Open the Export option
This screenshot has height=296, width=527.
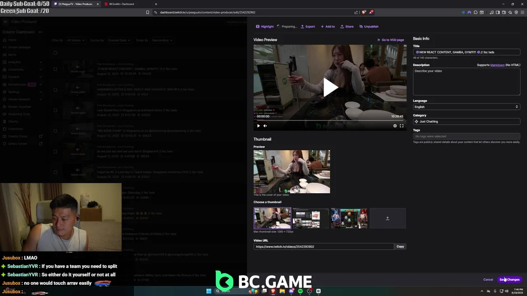308,26
